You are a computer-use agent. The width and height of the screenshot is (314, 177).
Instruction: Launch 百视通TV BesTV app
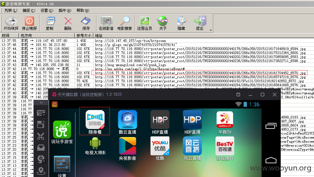click(x=225, y=149)
